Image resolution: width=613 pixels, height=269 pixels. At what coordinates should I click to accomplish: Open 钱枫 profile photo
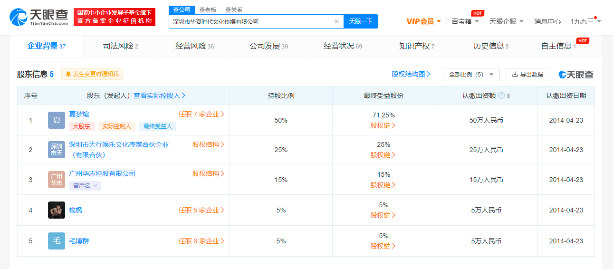(x=57, y=210)
